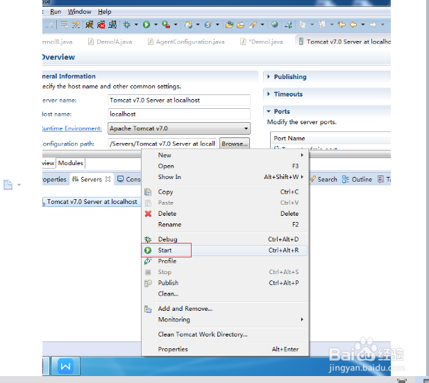
Task: Open dropdown arrow next to Run toolbar button
Action: click(155, 24)
